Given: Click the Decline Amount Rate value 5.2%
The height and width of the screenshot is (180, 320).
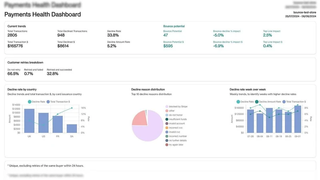Looking at the screenshot, I should pyautogui.click(x=112, y=46).
